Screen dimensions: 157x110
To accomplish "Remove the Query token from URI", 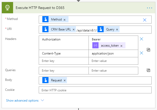I will point(117,29).
